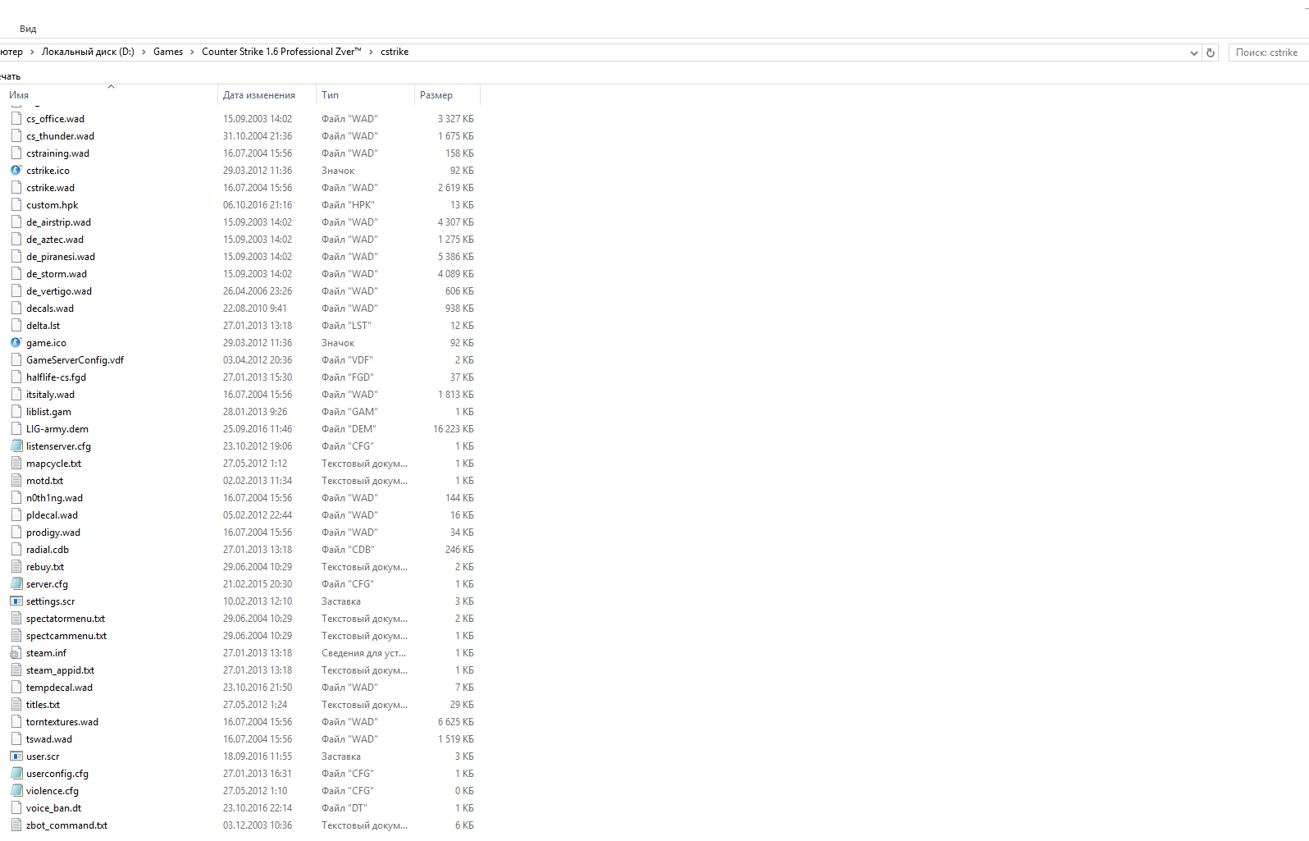Image resolution: width=1309 pixels, height=841 pixels.
Task: Select the file de_piranesi.wad
Action: tap(61, 257)
